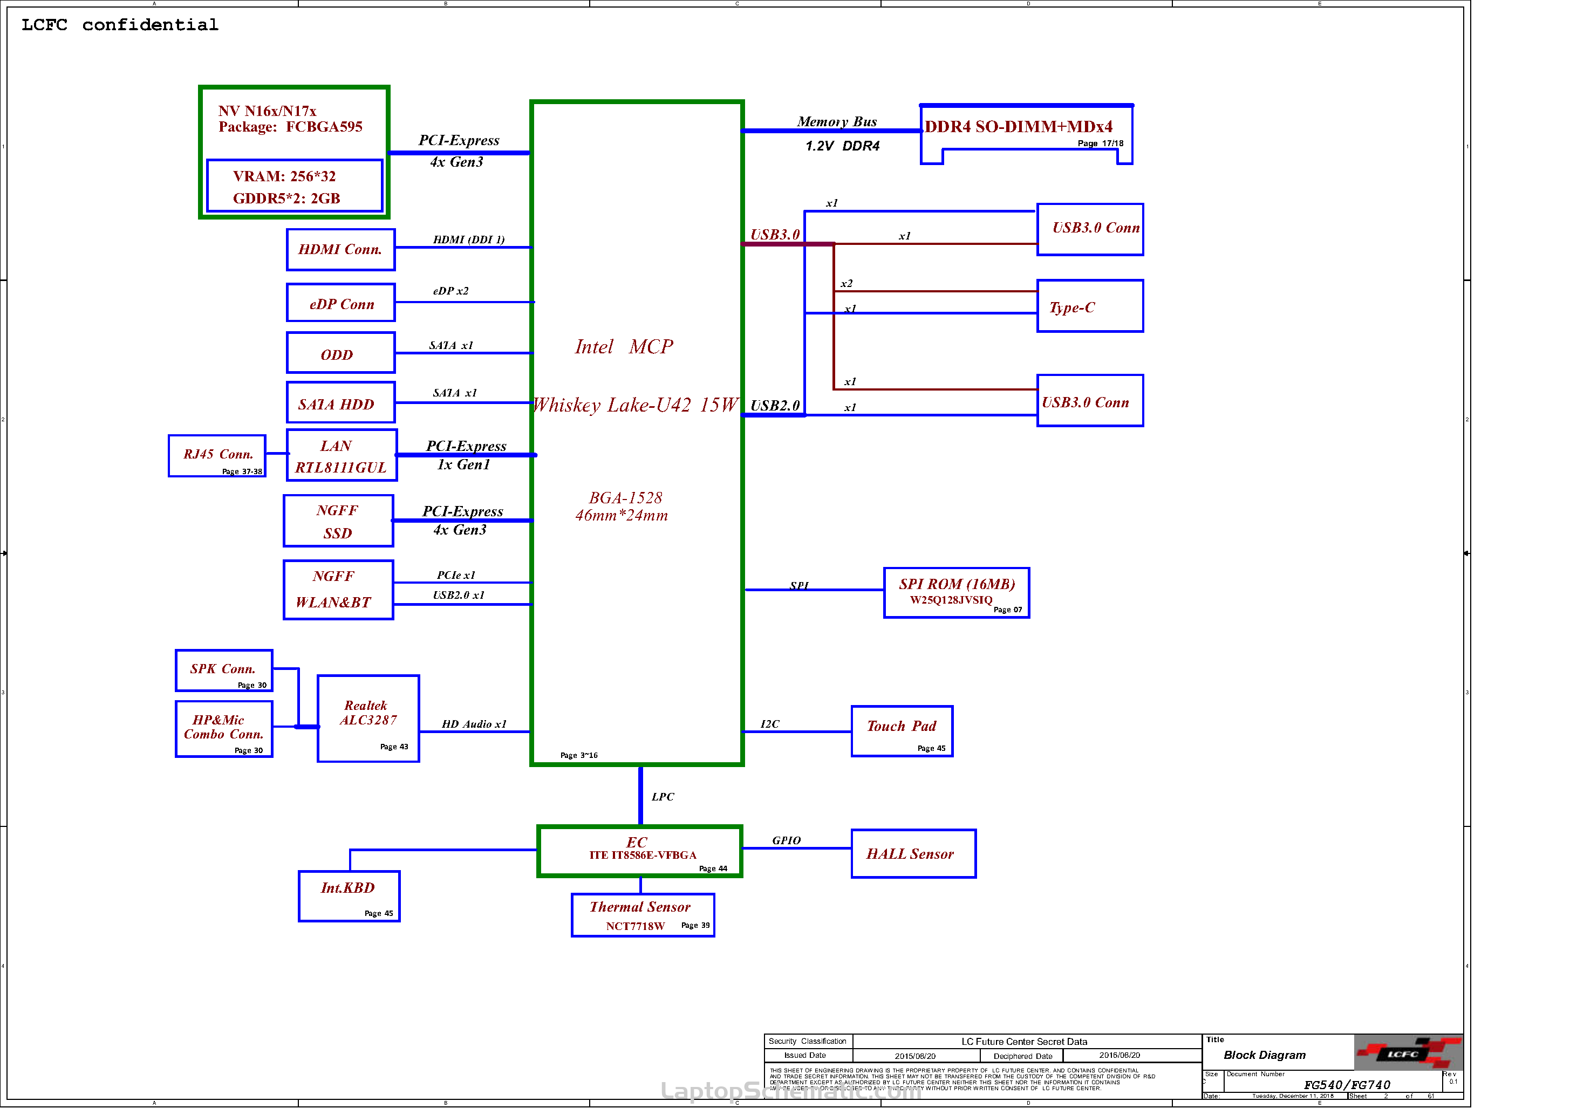The height and width of the screenshot is (1115, 1577).
Task: Select the Deciphered Date 2016/08/20 value
Action: [x=1120, y=1056]
